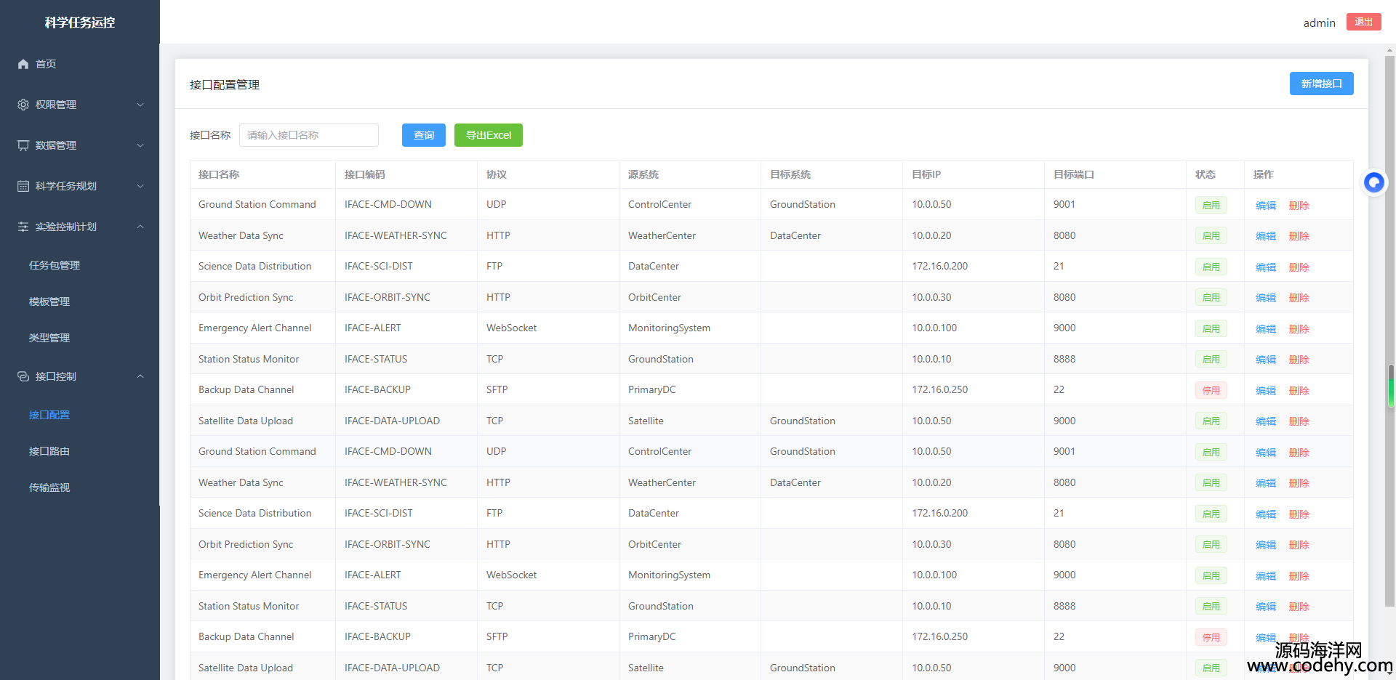Viewport: 1396px width, 680px height.
Task: Toggle 启用 status for first Emergency Alert Channel
Action: tap(1211, 328)
